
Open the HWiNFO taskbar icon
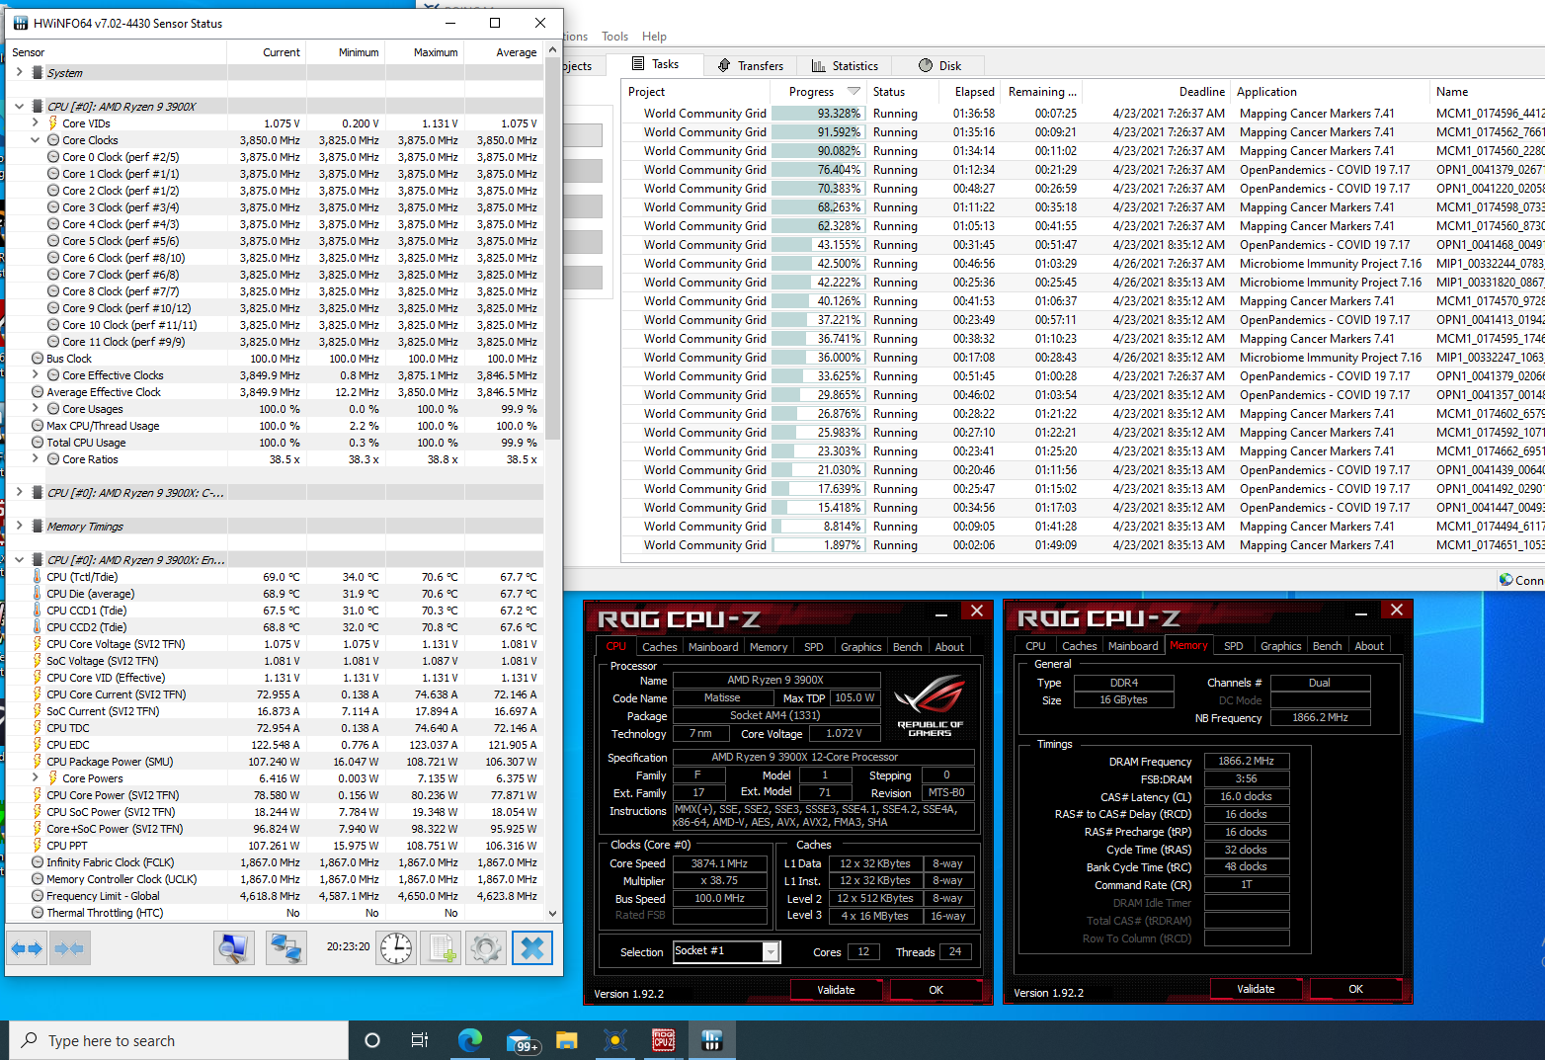(711, 1040)
